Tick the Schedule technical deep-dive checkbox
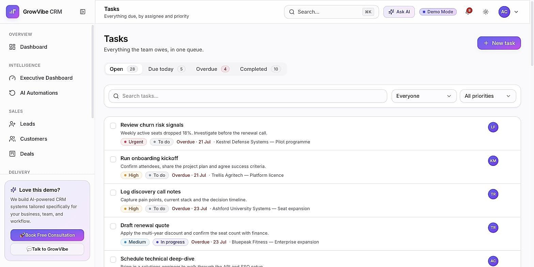The image size is (534, 267). point(113,260)
